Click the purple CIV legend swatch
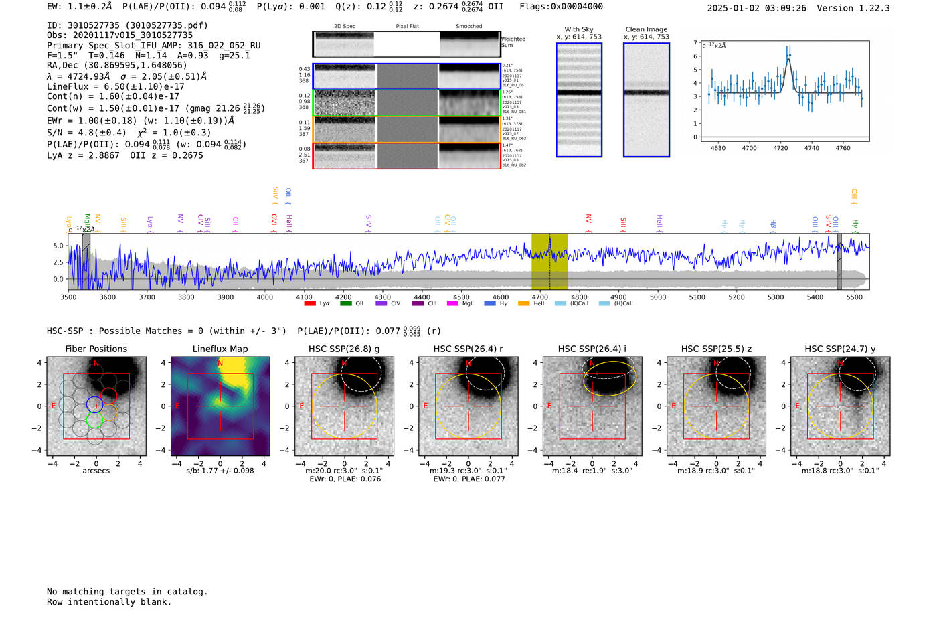The image size is (937, 638). 381,303
